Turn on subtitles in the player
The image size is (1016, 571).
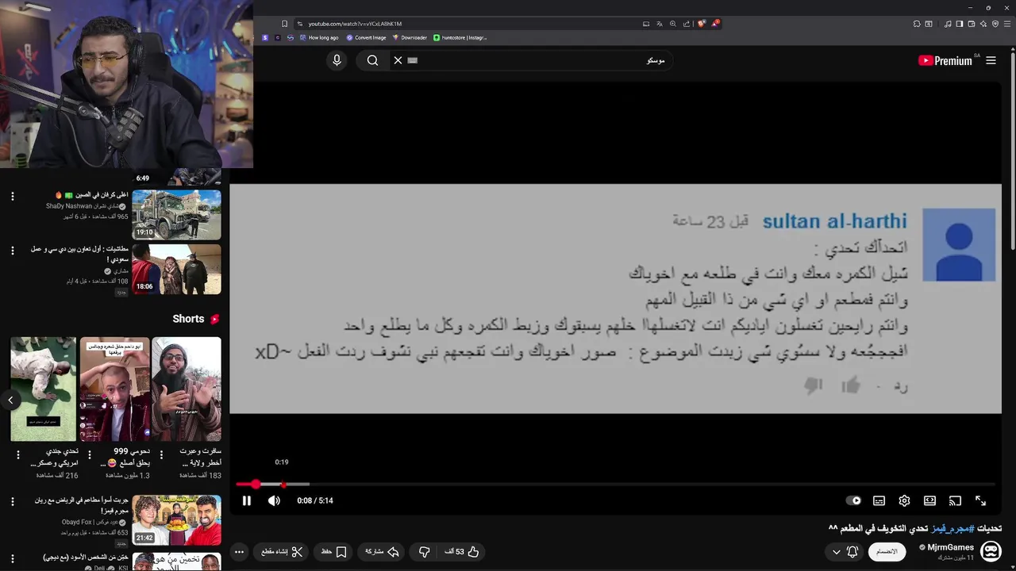pyautogui.click(x=879, y=500)
